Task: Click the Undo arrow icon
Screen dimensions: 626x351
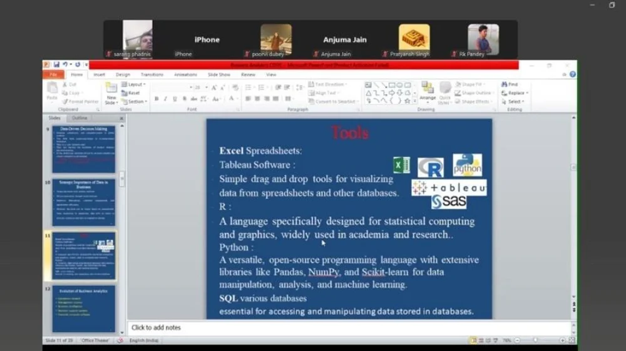Action: click(64, 65)
